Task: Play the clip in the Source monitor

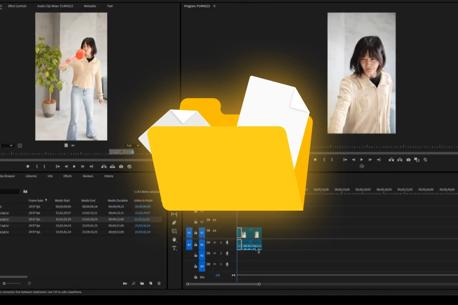Action: 74,166
